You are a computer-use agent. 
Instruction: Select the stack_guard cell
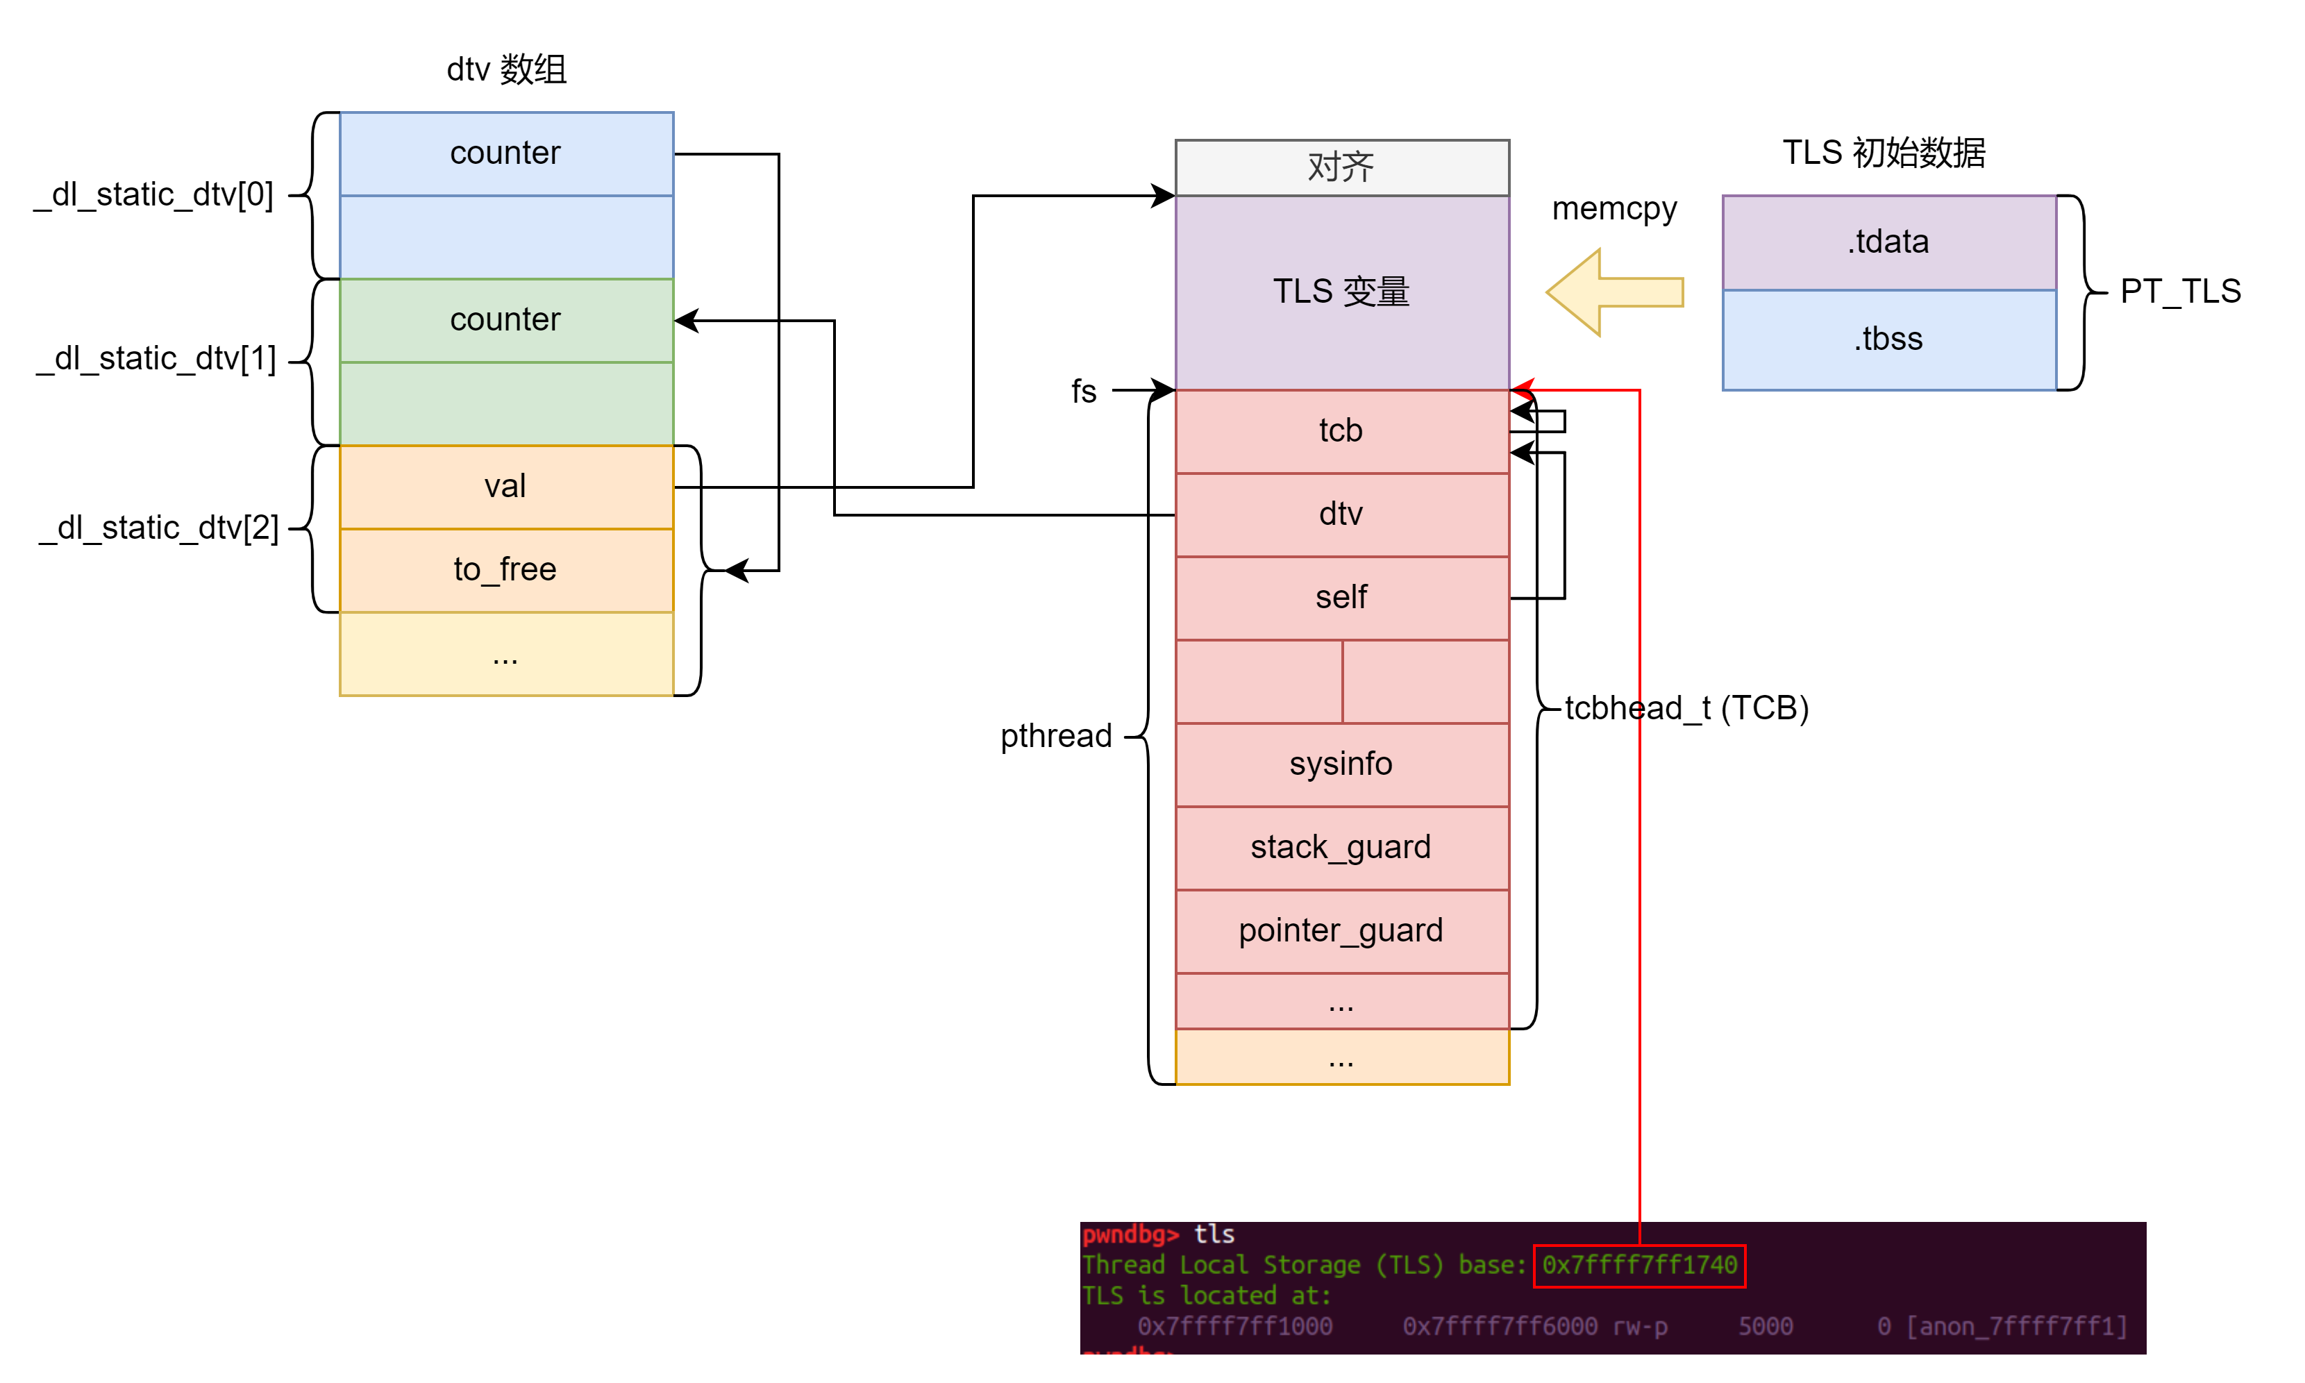click(x=1341, y=847)
